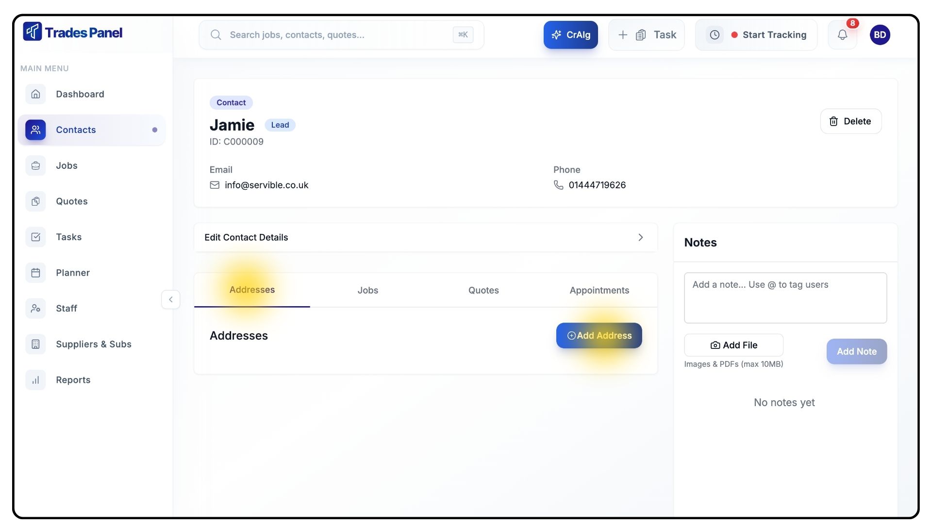Click the Add Address button

[x=599, y=335]
